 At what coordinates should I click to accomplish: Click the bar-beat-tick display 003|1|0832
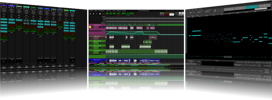(x=128, y=13)
